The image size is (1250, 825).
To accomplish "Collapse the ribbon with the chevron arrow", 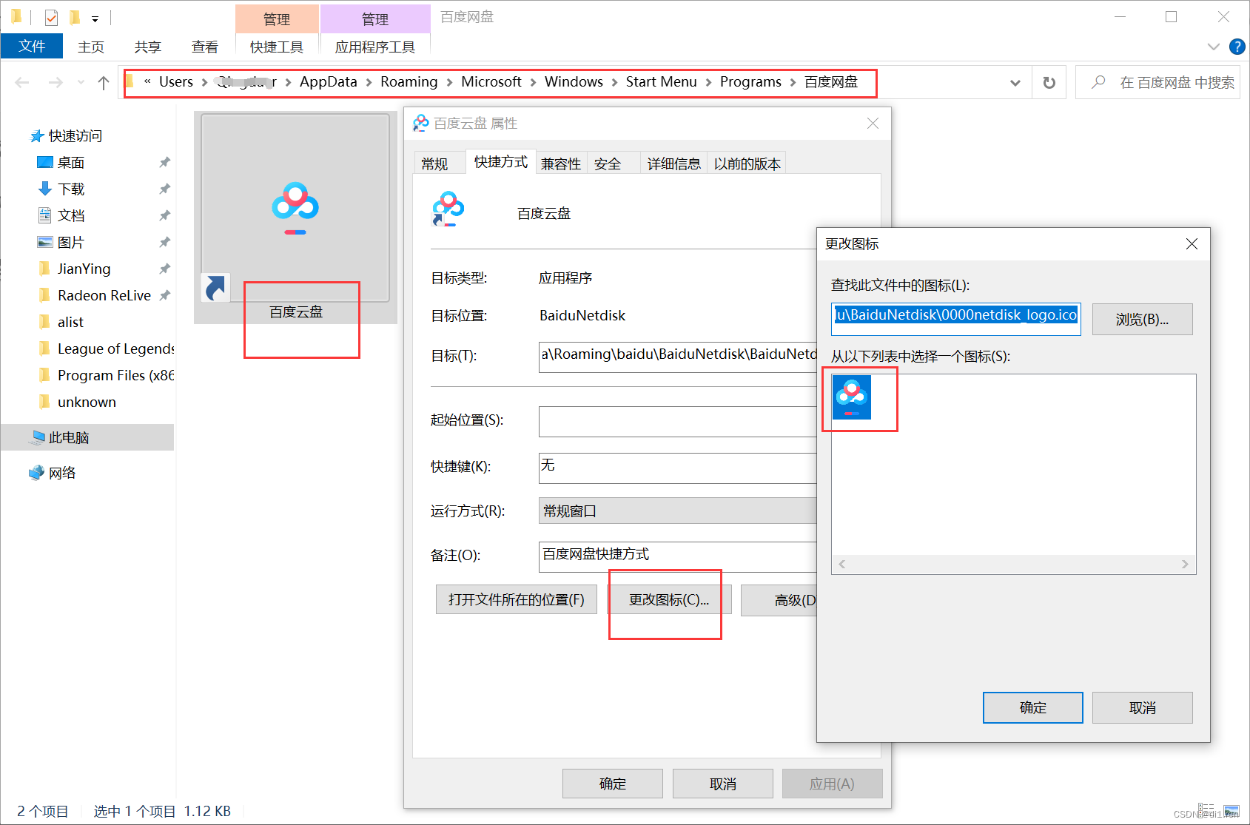I will [x=1212, y=46].
